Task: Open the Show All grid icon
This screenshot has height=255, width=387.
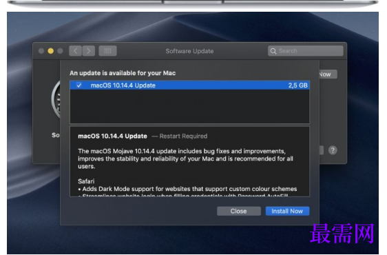Action: point(107,51)
